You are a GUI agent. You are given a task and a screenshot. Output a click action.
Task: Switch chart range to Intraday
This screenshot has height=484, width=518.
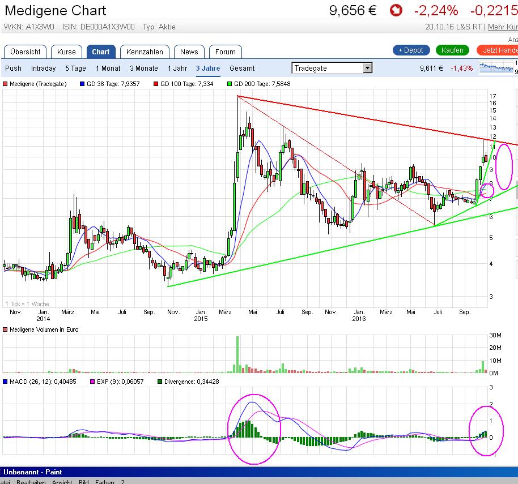(x=43, y=68)
